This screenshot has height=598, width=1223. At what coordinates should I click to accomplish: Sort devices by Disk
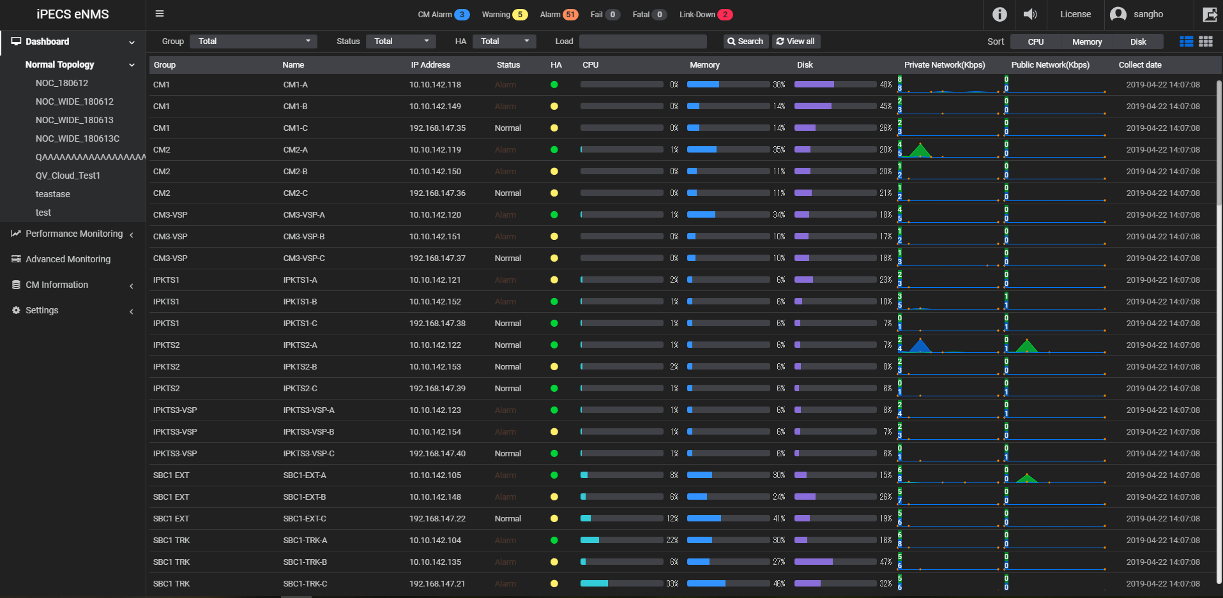coord(1138,41)
